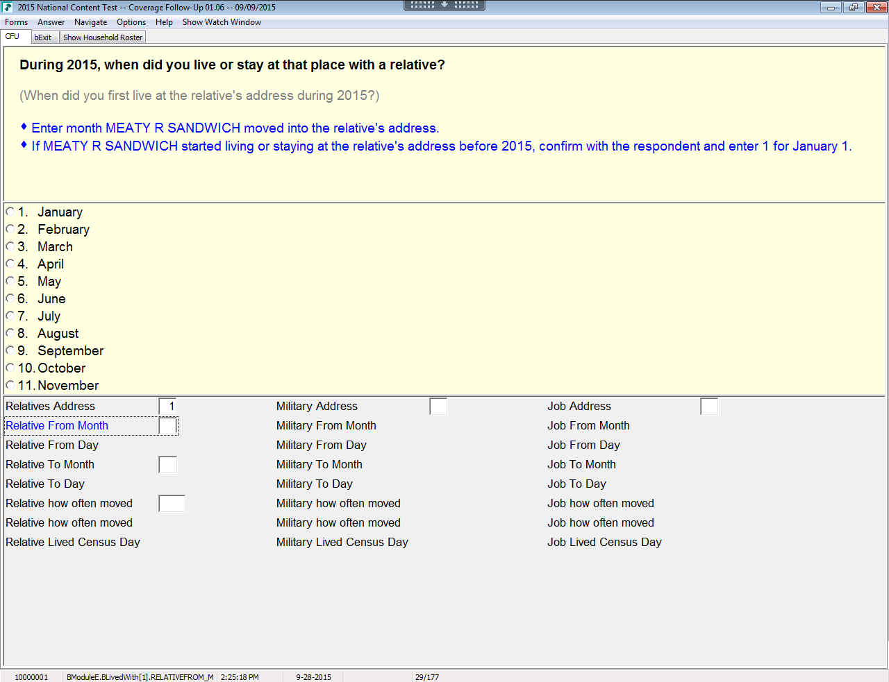The width and height of the screenshot is (889, 682).
Task: Open the Answer menu
Action: [x=51, y=22]
